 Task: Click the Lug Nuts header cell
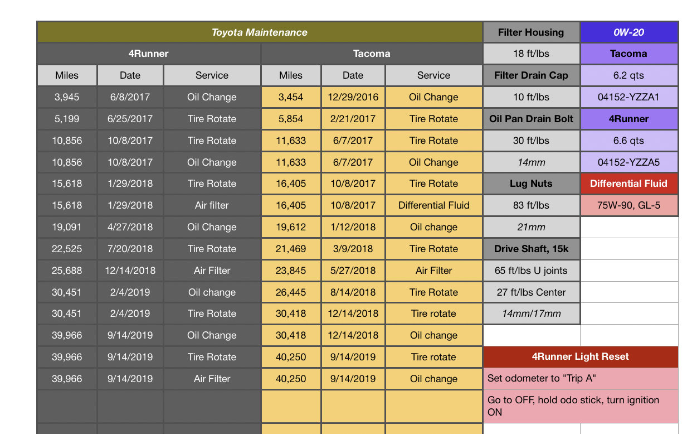coord(532,184)
